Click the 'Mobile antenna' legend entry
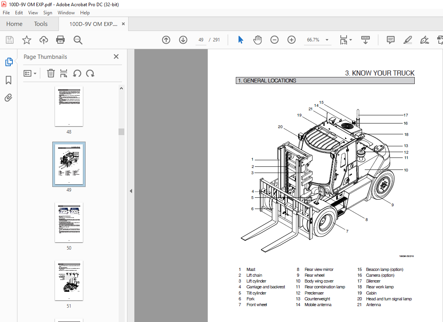This screenshot has height=322, width=443. click(318, 305)
